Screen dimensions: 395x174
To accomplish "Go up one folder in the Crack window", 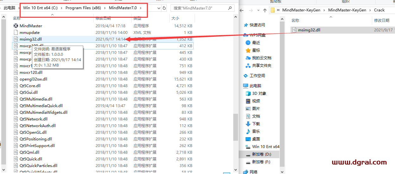I will coord(265,10).
